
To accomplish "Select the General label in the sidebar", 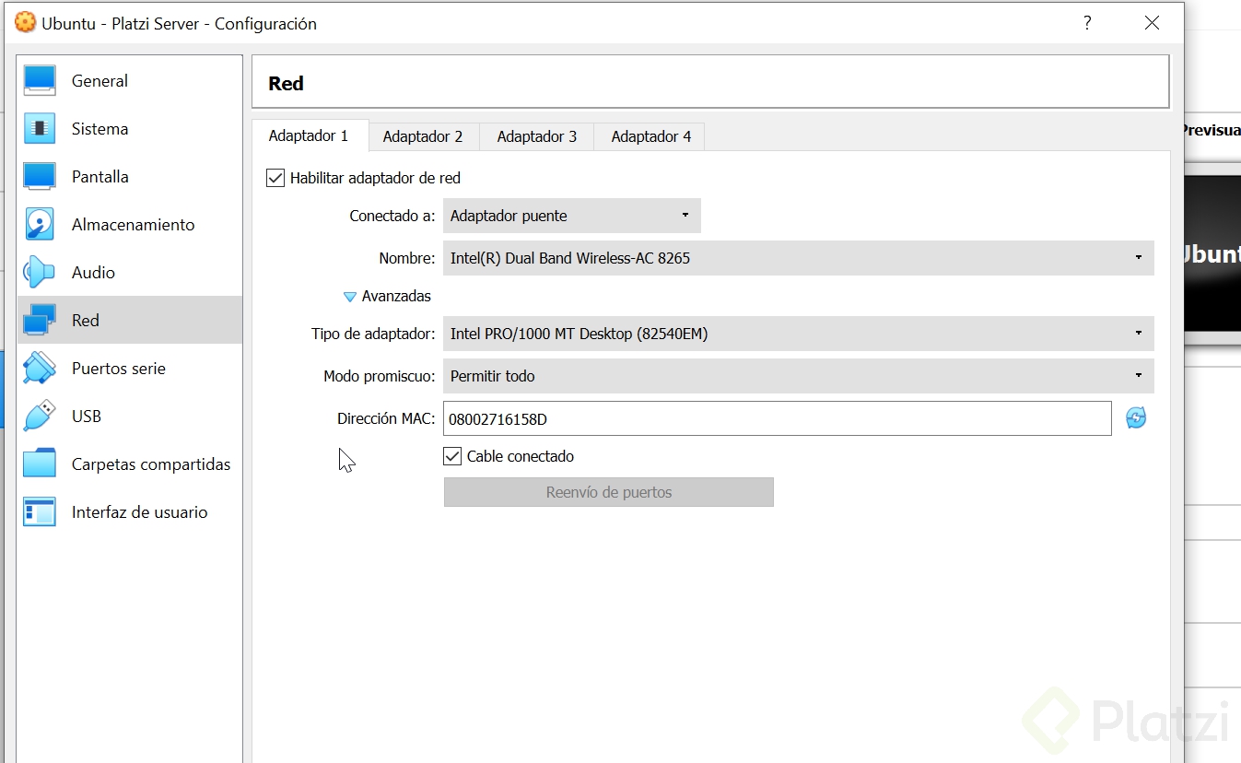I will pyautogui.click(x=100, y=81).
